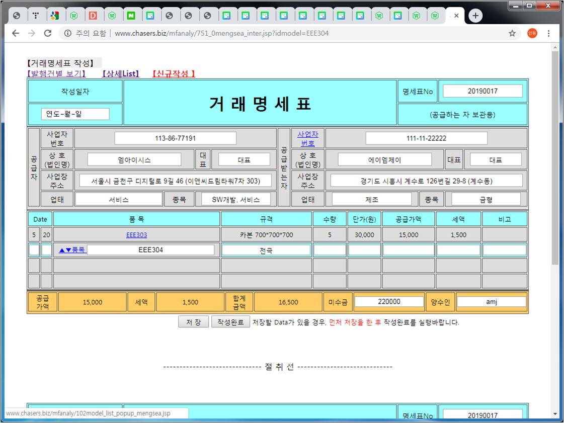Click the 합계금액 total 16,500
Image resolution: width=564 pixels, height=423 pixels.
[x=288, y=302]
